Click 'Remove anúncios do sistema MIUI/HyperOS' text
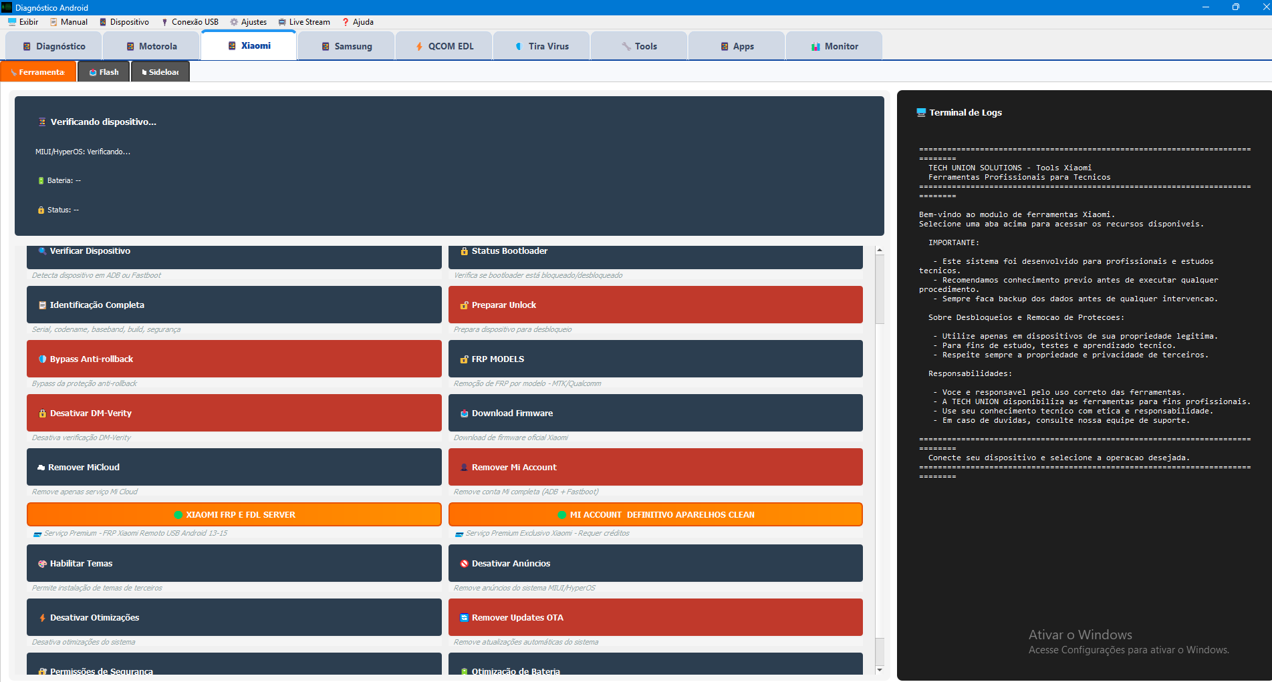The width and height of the screenshot is (1272, 682). 524,588
